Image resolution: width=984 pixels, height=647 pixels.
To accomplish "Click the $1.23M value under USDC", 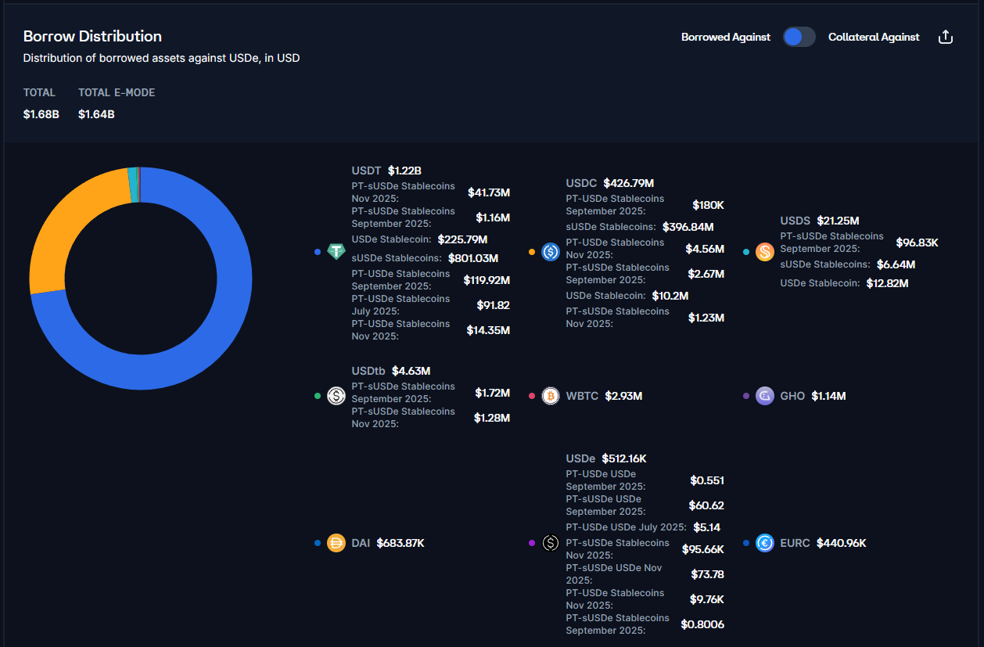I will (x=706, y=318).
